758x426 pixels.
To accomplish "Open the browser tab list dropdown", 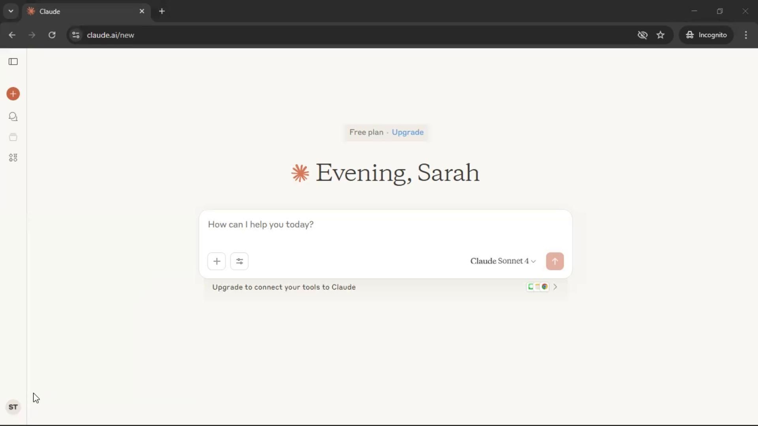I will (11, 11).
